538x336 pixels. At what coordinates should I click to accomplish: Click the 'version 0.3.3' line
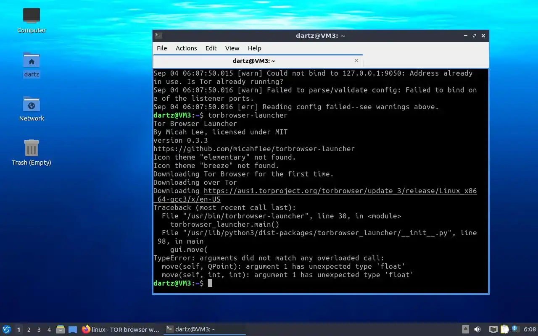[180, 140]
